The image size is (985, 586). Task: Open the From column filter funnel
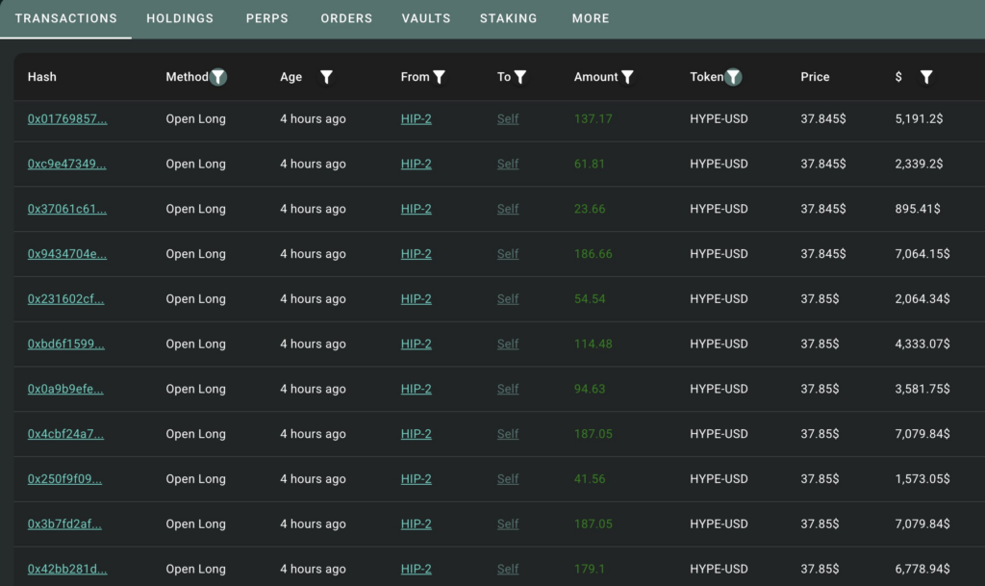point(441,77)
